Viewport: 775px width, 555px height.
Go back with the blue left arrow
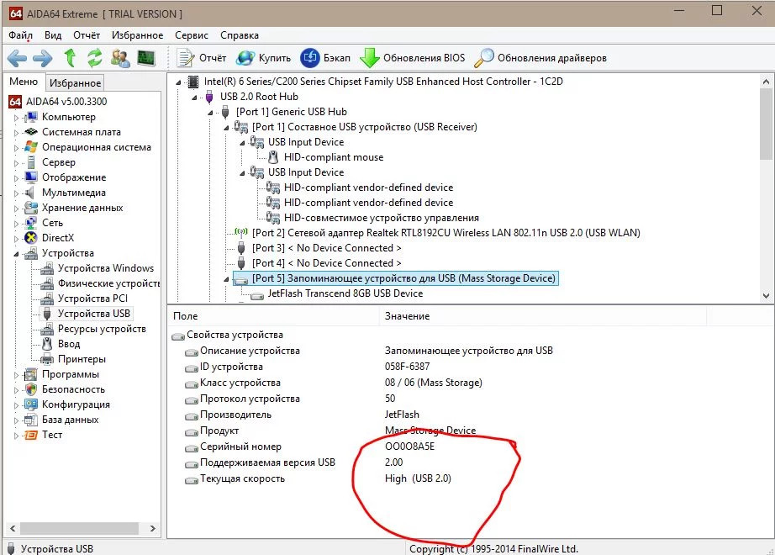pyautogui.click(x=17, y=58)
